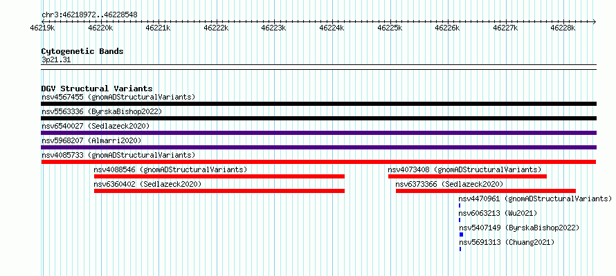
Task: Select the small blue mark under nsv4470961
Action: coord(460,205)
